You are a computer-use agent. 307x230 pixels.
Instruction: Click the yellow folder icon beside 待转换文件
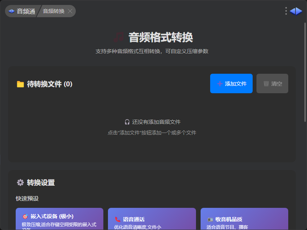coord(20,84)
